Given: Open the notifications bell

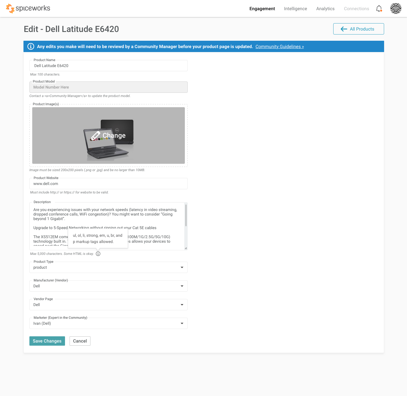Looking at the screenshot, I should [379, 8].
